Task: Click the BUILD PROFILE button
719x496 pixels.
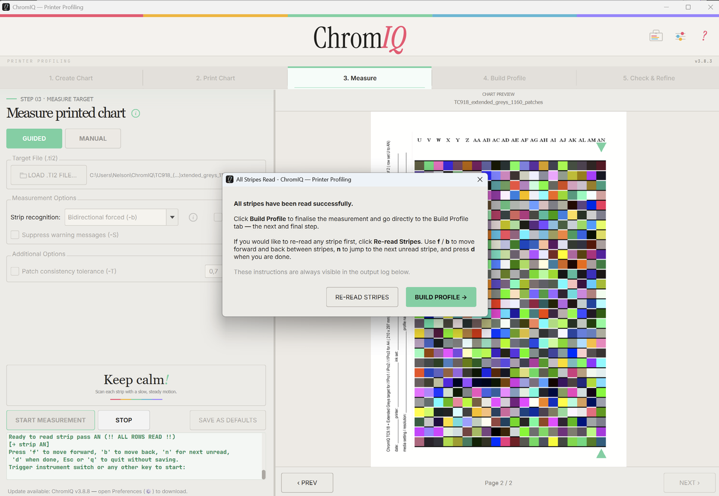Action: pyautogui.click(x=440, y=297)
